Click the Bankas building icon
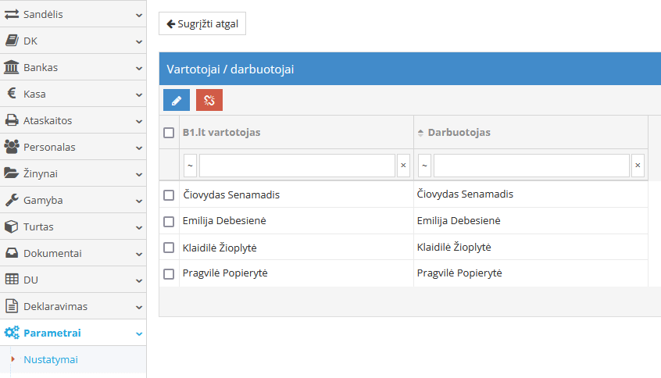The image size is (661, 378). 12,67
